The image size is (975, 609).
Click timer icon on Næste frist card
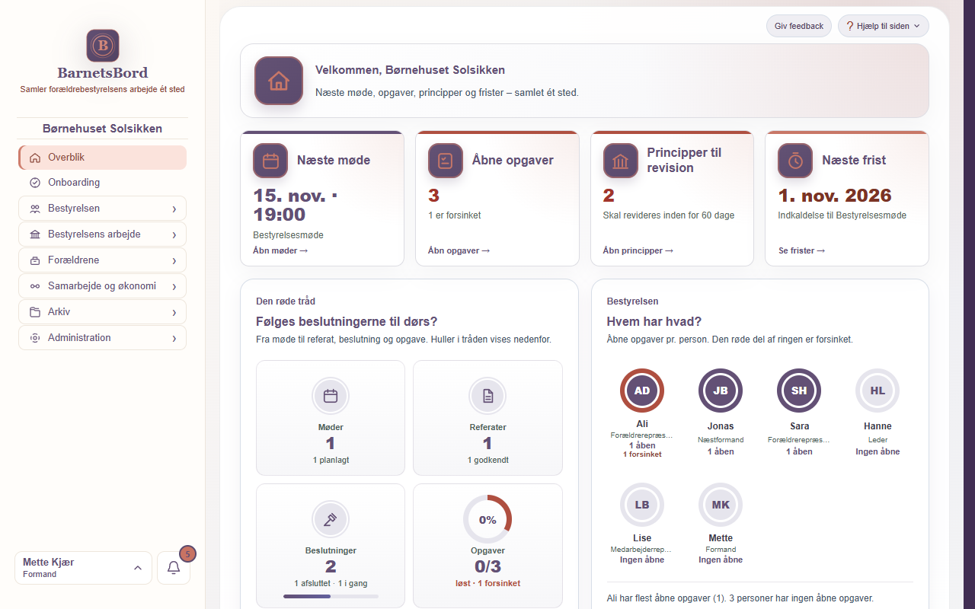[795, 161]
